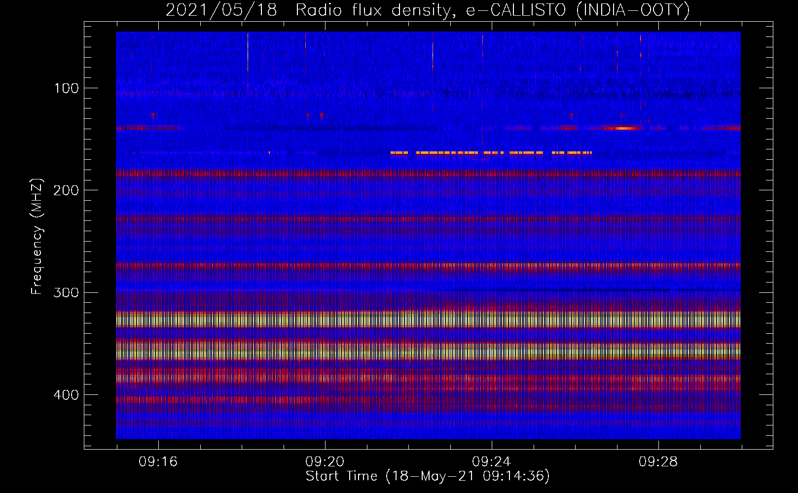Click the '09:24' time tick label
This screenshot has width=798, height=493.
point(491,462)
